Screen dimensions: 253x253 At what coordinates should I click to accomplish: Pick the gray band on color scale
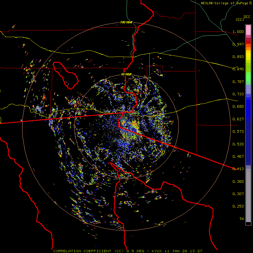click(248, 195)
